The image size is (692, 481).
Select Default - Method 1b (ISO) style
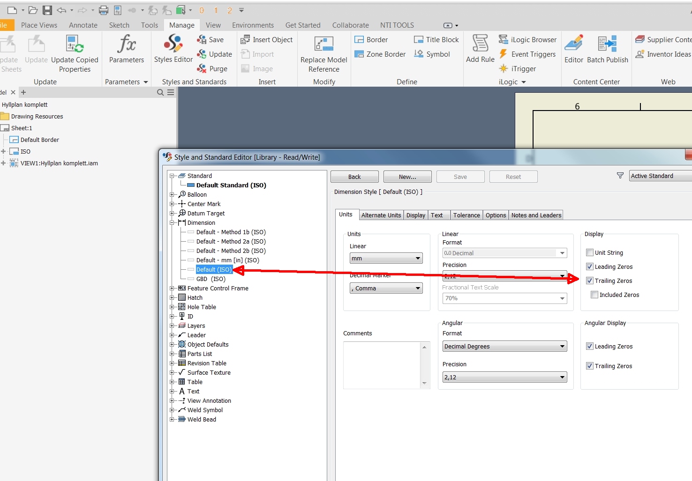click(231, 232)
